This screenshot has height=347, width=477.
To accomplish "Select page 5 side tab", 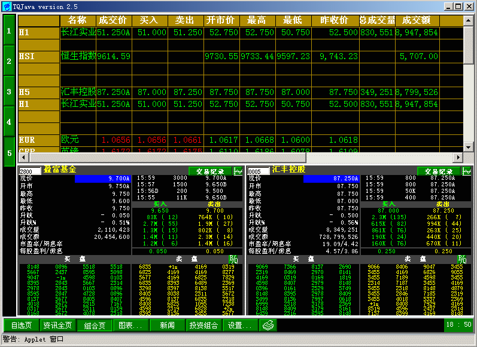I will click(9, 153).
